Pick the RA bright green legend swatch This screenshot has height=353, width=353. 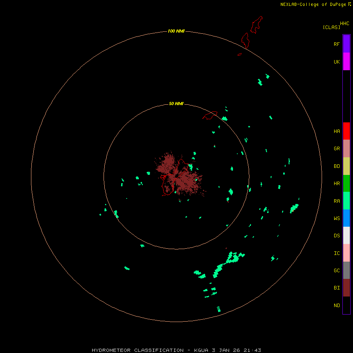346,201
